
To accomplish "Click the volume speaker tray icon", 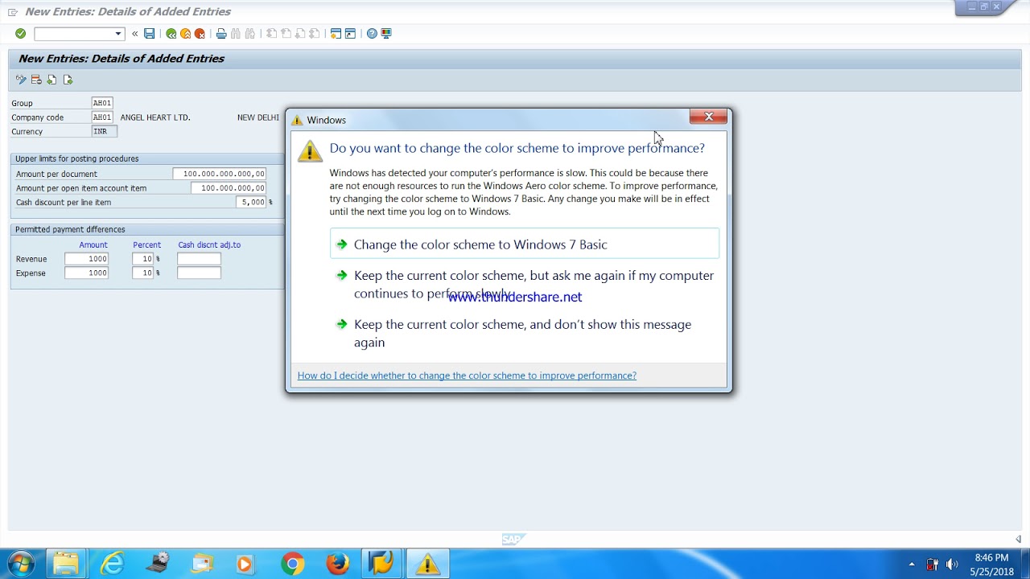I will click(952, 565).
